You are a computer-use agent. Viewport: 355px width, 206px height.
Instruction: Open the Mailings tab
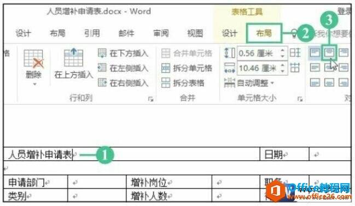[126, 33]
